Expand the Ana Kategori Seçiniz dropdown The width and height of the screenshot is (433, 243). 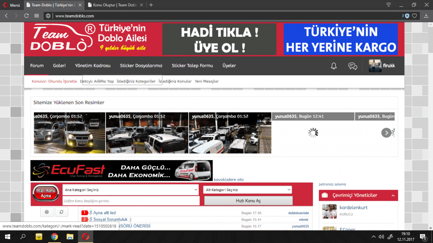pyautogui.click(x=131, y=190)
